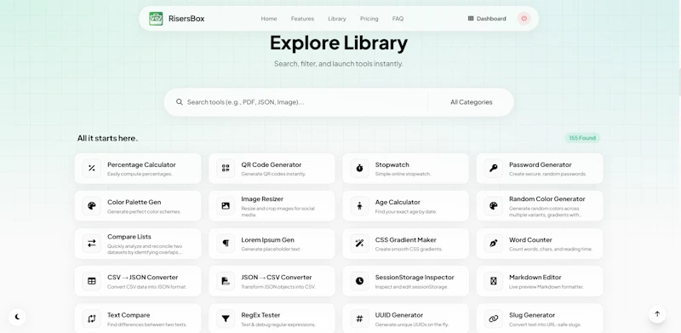
Task: Open the Percentage Calculator tool title
Action: tap(141, 164)
